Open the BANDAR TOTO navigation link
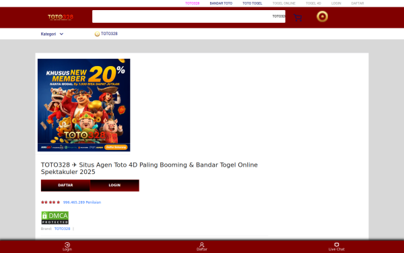 221,3
